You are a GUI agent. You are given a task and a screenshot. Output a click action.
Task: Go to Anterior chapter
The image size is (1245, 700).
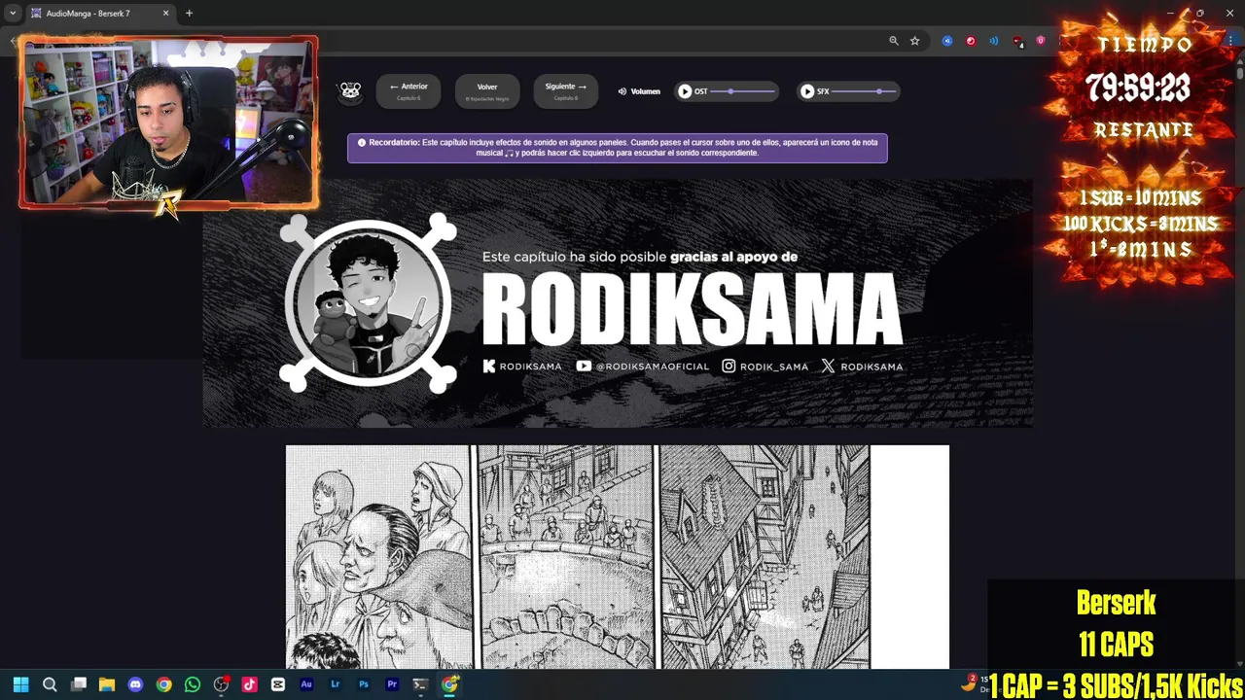point(409,91)
